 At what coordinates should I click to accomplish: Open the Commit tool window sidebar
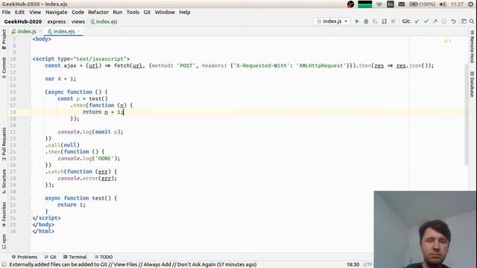tap(4, 68)
